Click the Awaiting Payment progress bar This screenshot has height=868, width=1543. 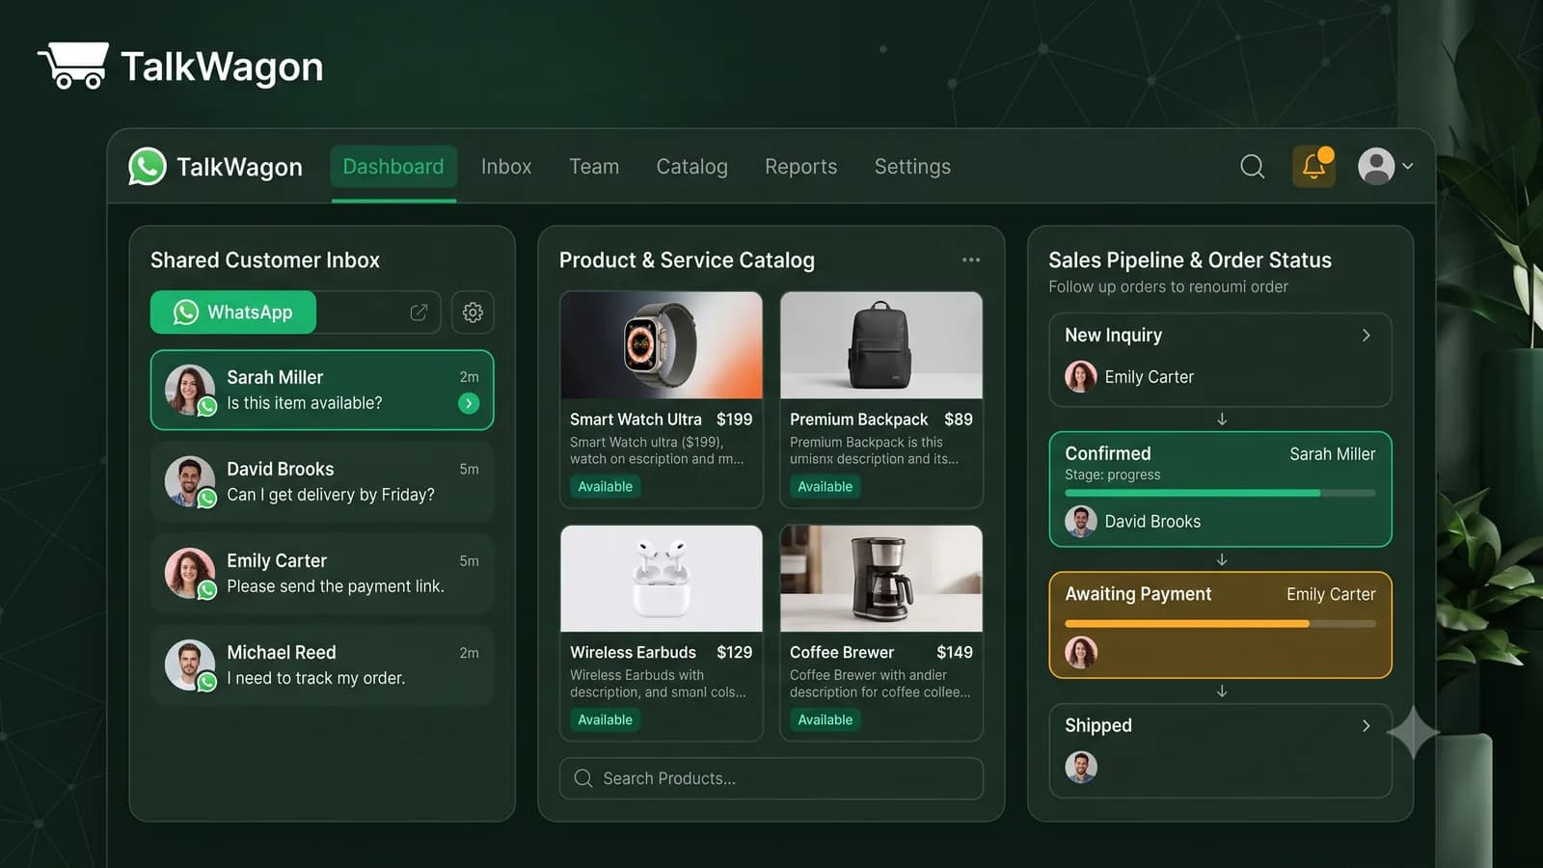(x=1220, y=624)
